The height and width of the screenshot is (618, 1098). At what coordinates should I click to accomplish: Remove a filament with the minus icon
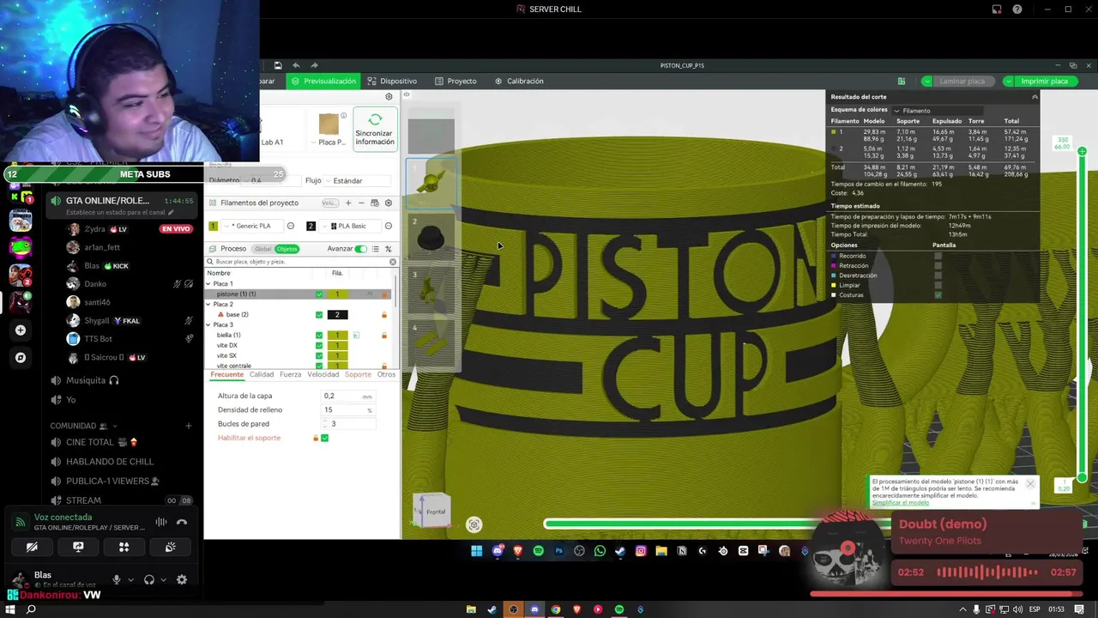coord(361,203)
